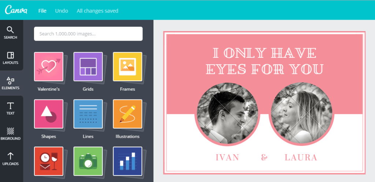Viewport: 375px width, 182px height.
Task: Click Undo in the top bar
Action: pos(62,11)
